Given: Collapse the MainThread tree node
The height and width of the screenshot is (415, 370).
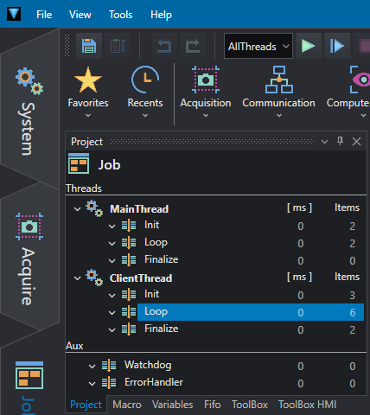Looking at the screenshot, I should point(77,209).
